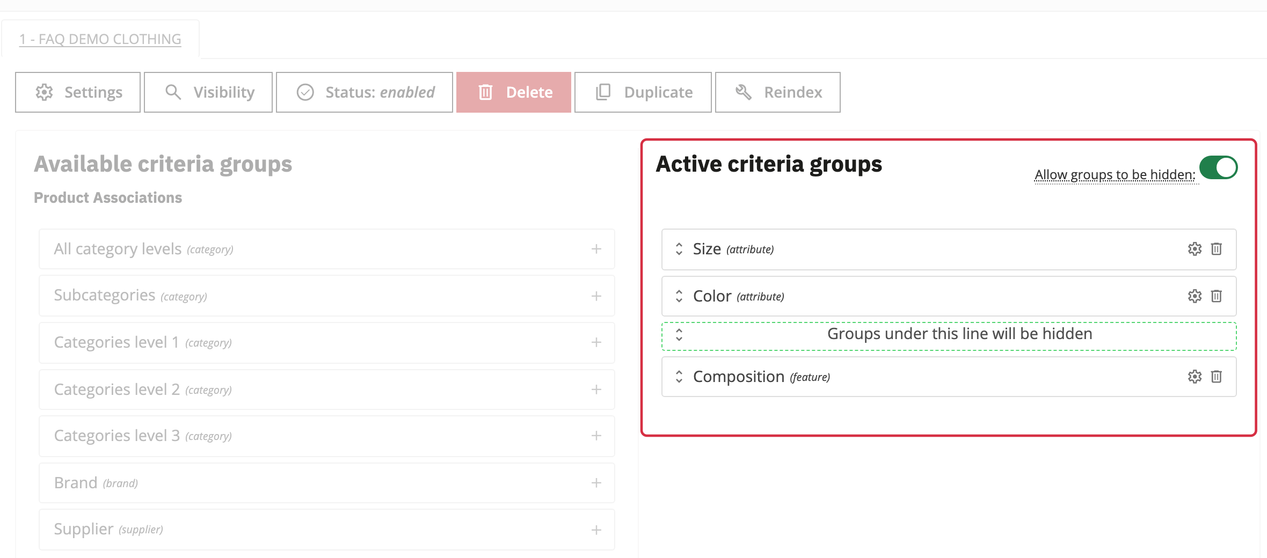
Task: Click the reorder handle for Composition
Action: [679, 377]
